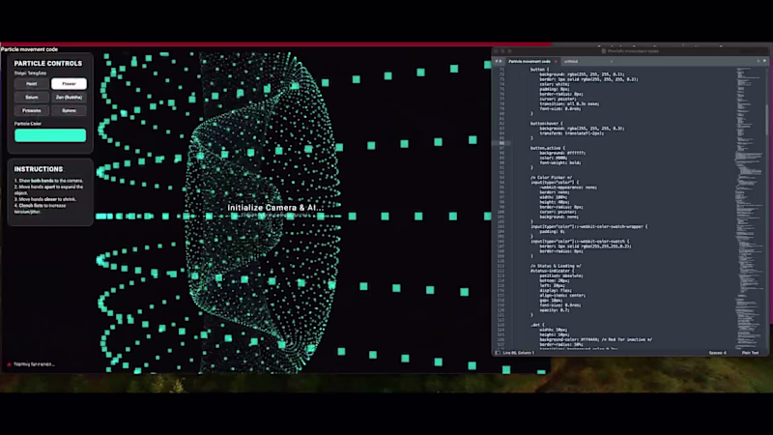Choose the Zen (Buddha) shape template
773x435 pixels.
coord(69,98)
